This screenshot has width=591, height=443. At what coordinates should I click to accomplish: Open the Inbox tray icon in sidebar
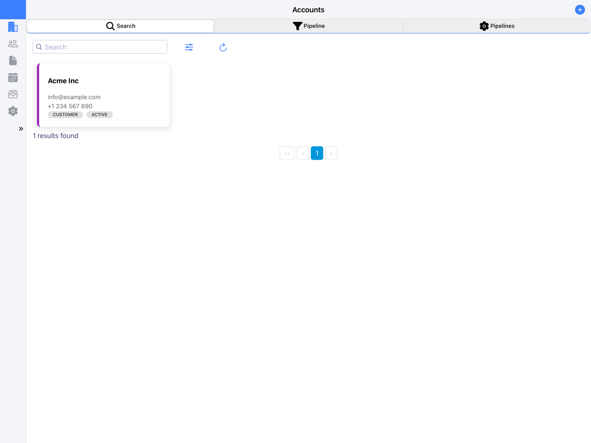point(13,94)
